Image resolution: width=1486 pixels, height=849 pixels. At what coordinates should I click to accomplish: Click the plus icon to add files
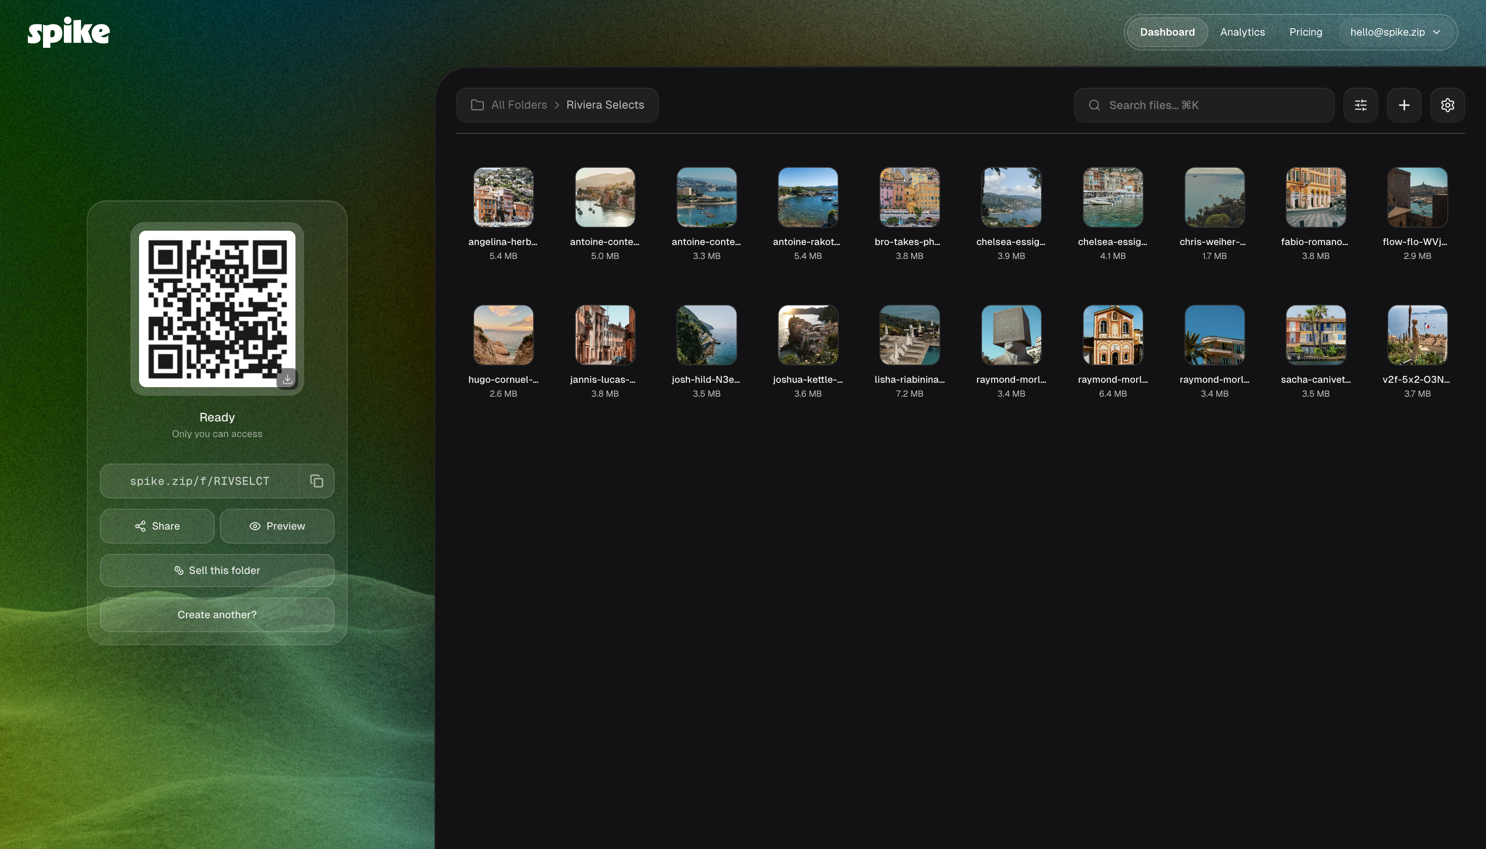tap(1404, 105)
